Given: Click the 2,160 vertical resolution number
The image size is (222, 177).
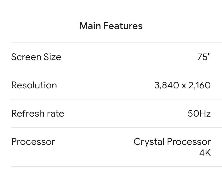Looking at the screenshot, I should (x=200, y=85).
